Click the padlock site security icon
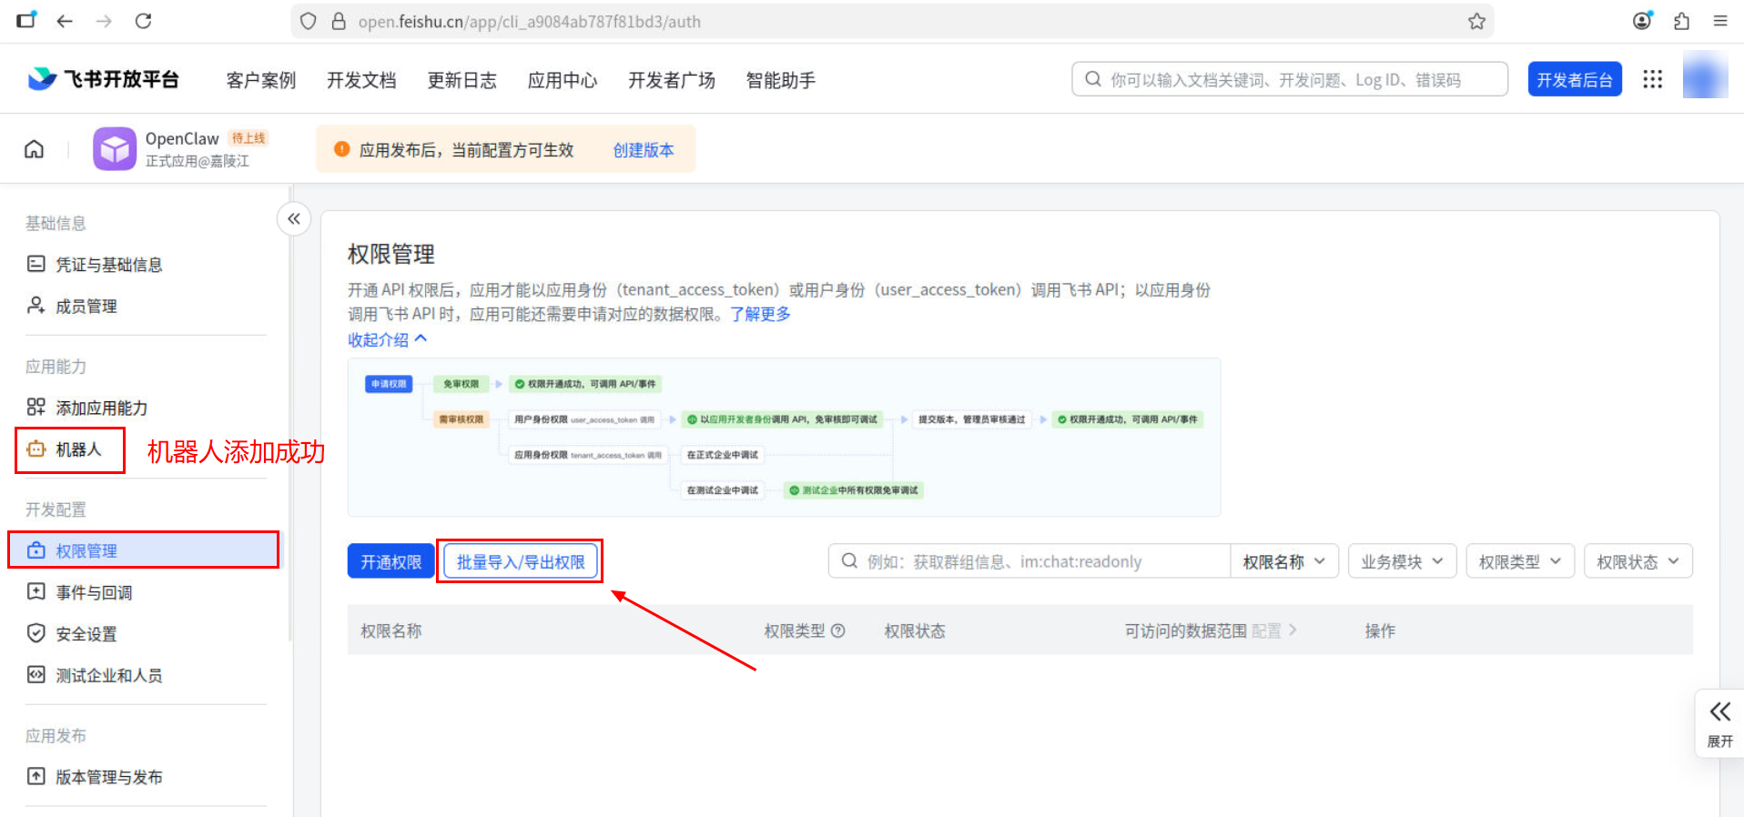The height and width of the screenshot is (817, 1744). tap(339, 21)
